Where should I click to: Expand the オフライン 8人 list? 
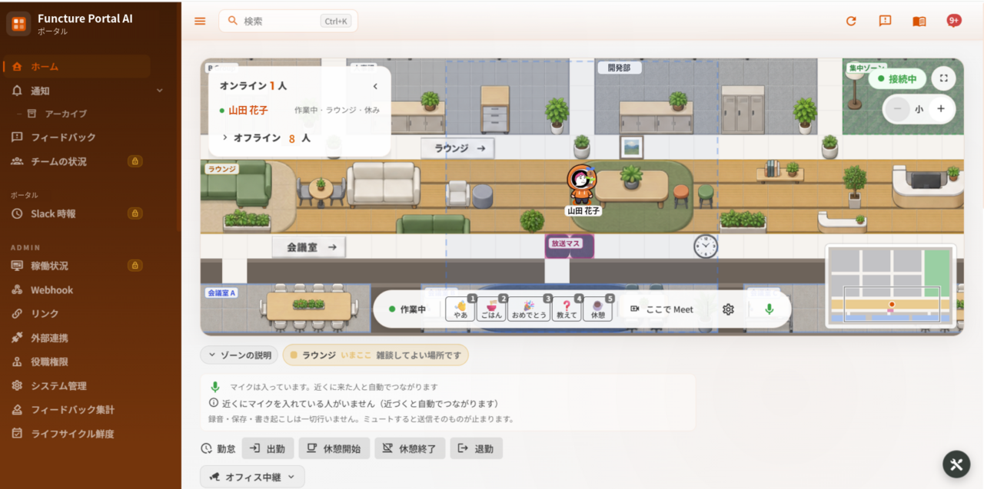pyautogui.click(x=266, y=139)
